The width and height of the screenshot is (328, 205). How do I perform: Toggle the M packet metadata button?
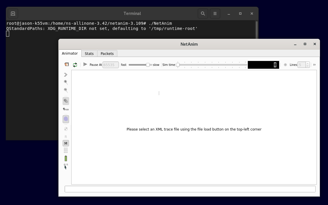[66, 143]
